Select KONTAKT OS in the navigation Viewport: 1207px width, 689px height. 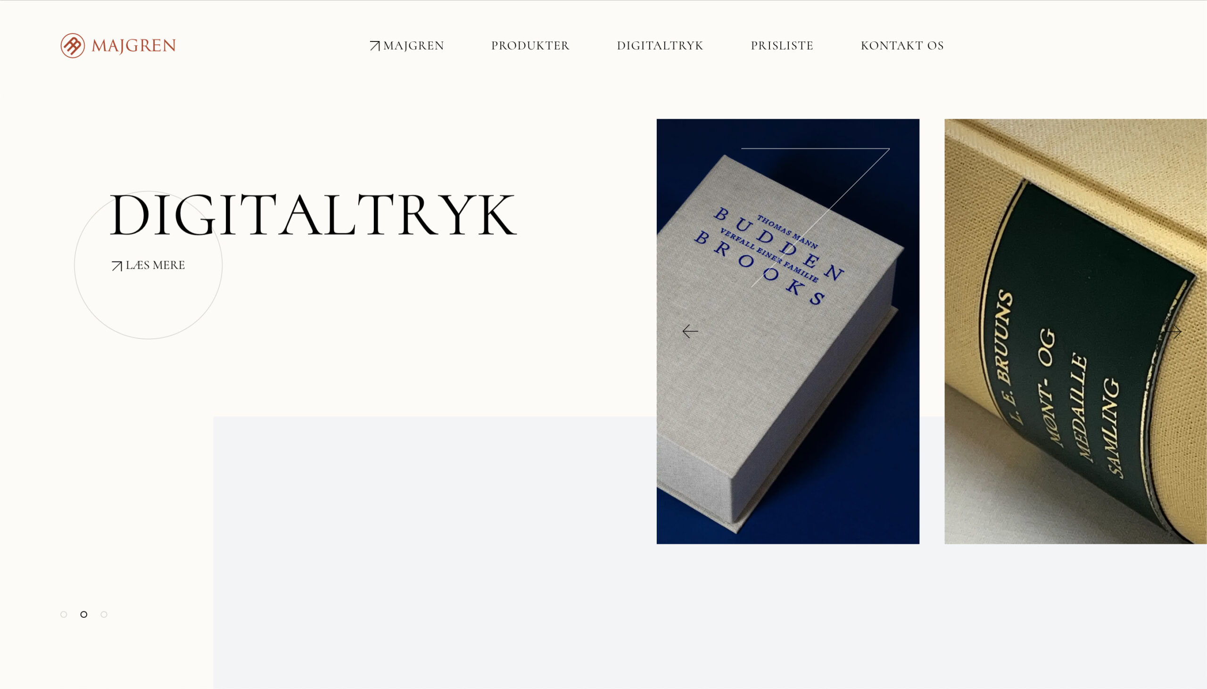pyautogui.click(x=902, y=45)
